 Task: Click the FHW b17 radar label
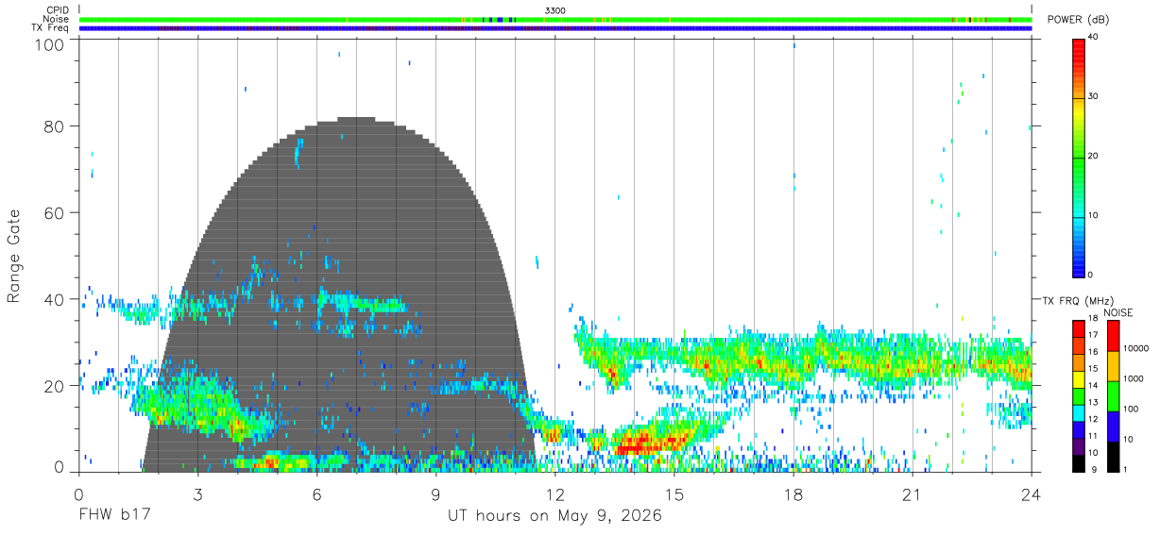click(x=114, y=516)
